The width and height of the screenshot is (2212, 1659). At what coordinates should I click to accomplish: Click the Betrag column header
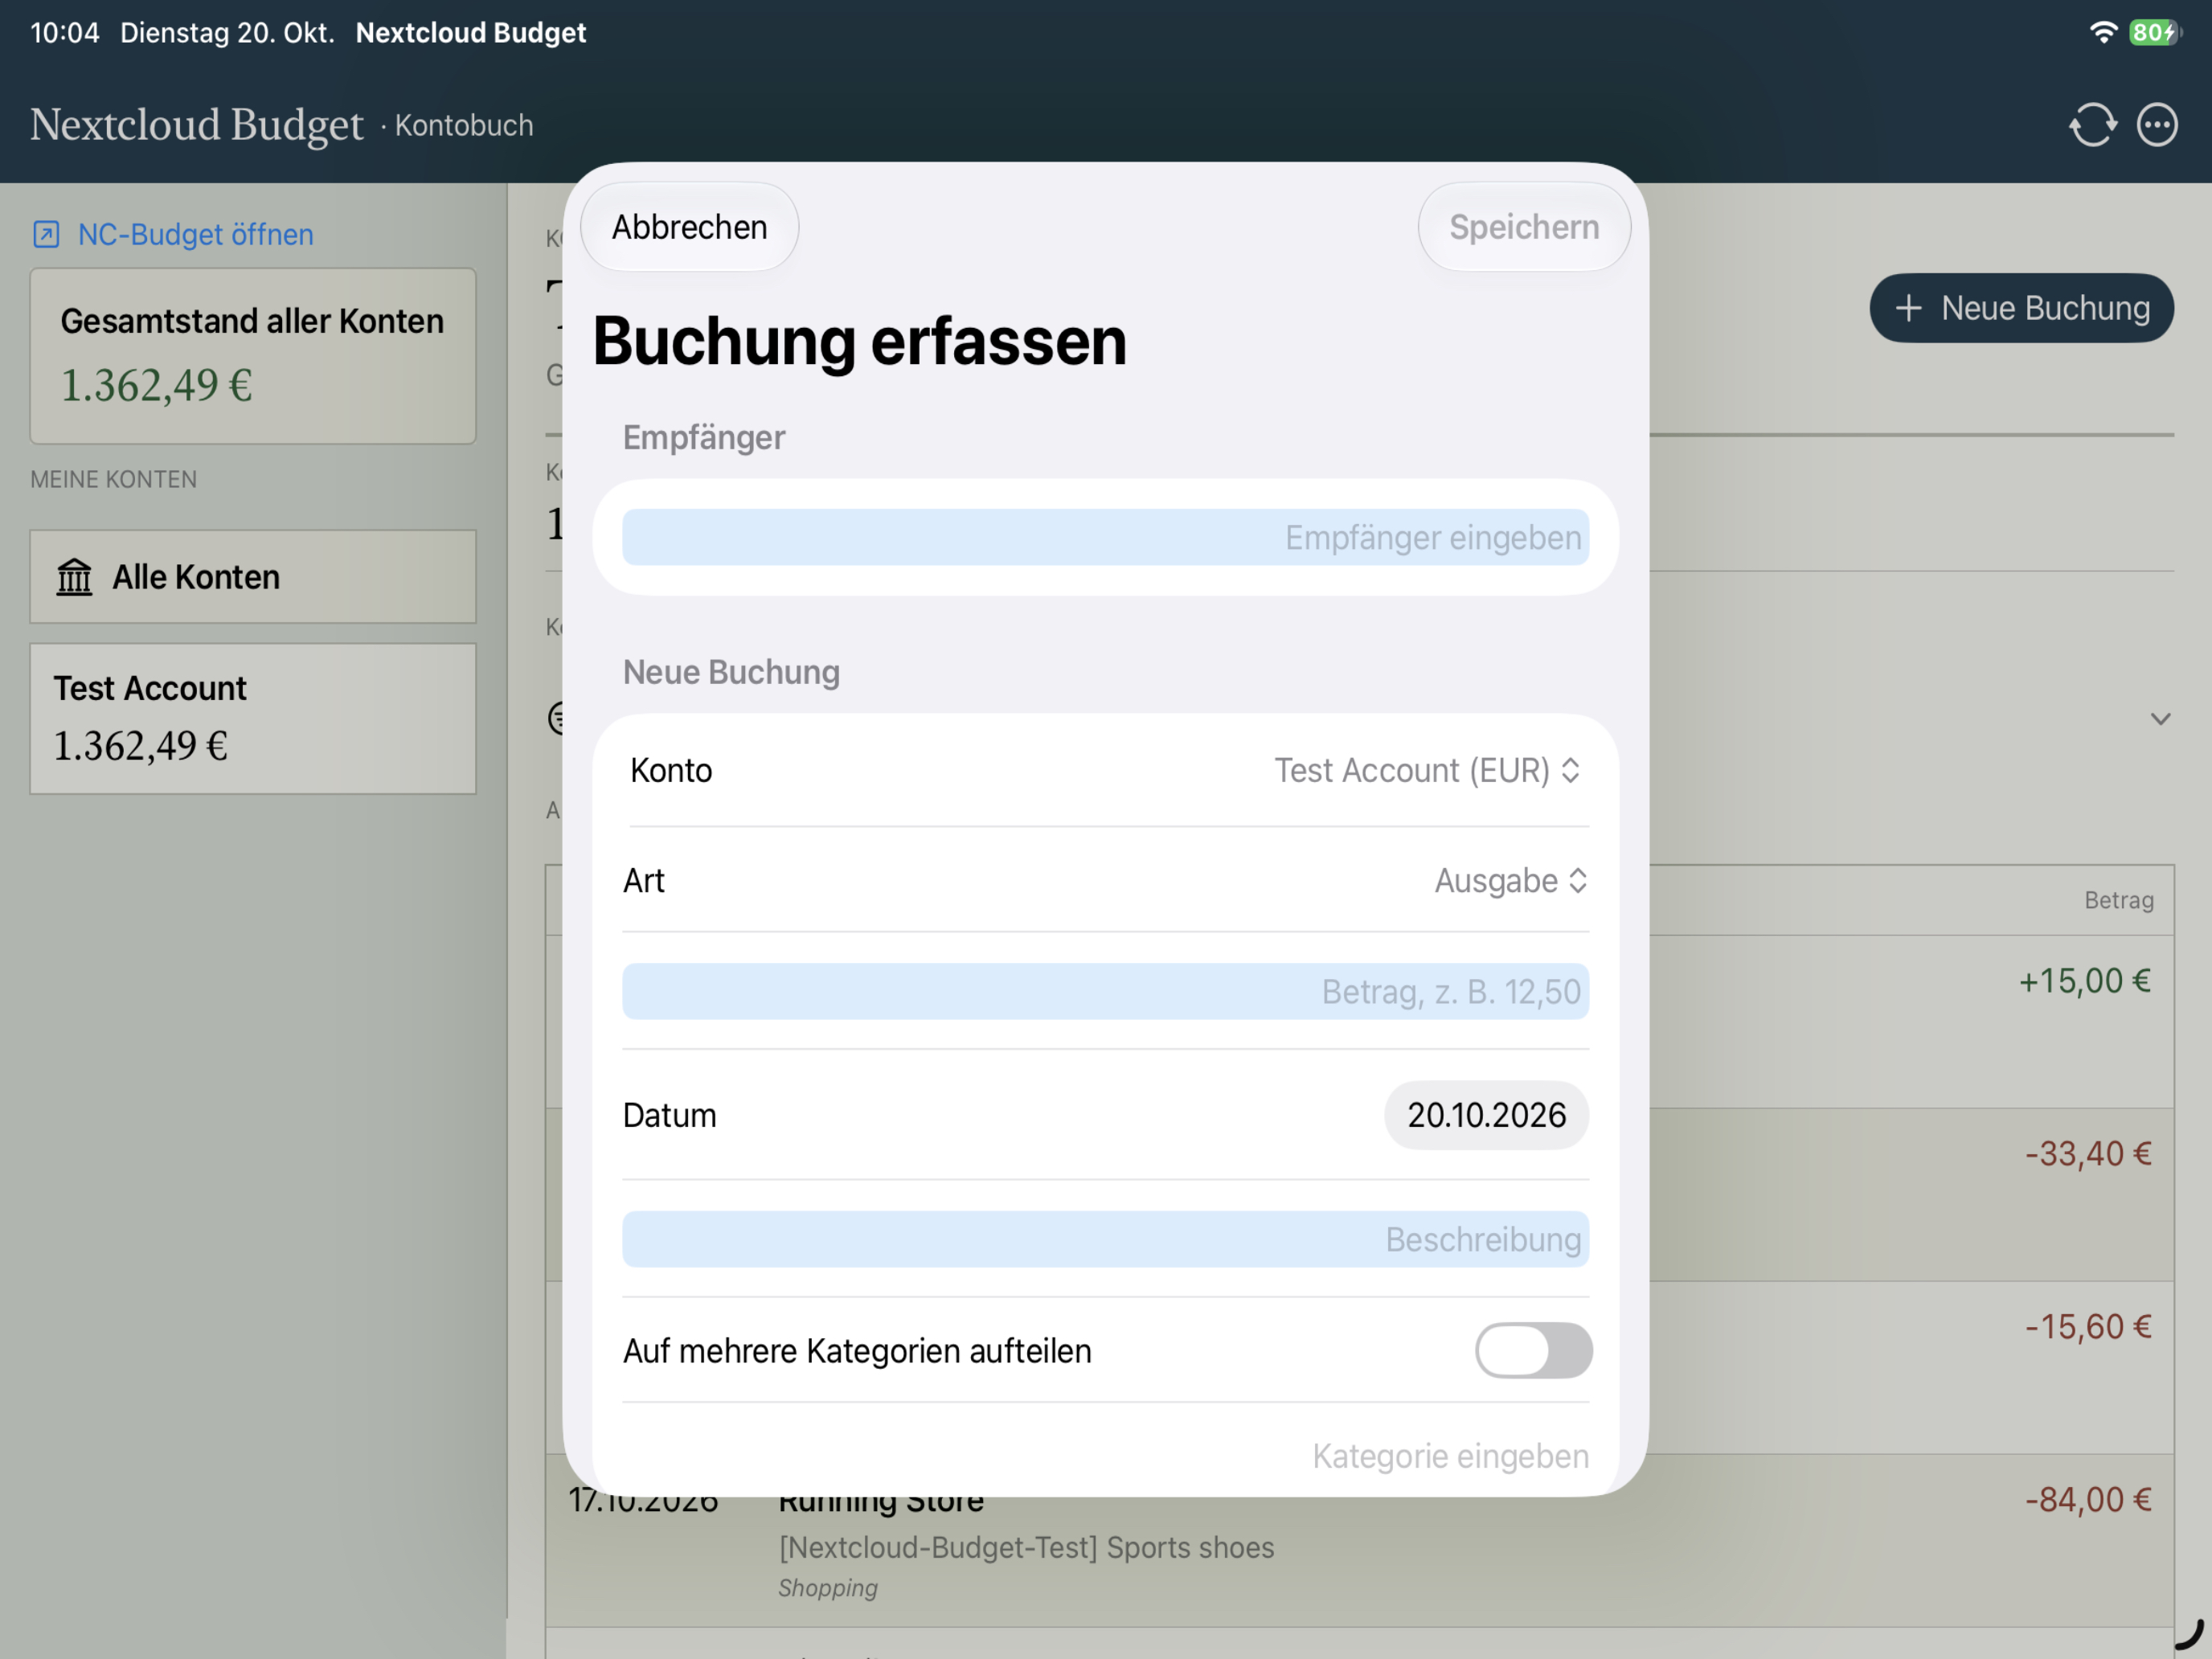click(x=2119, y=900)
